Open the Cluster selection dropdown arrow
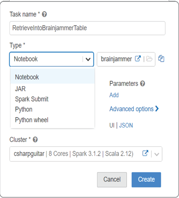The height and width of the screenshot is (198, 179). [x=157, y=154]
